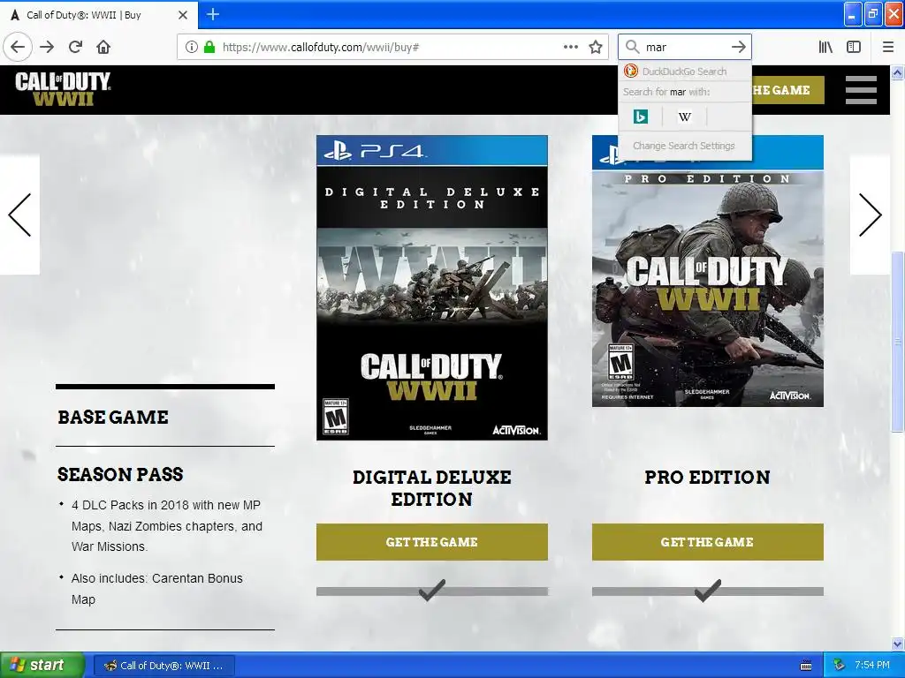Click the magnifier icon in search box
905x678 pixels.
click(633, 47)
